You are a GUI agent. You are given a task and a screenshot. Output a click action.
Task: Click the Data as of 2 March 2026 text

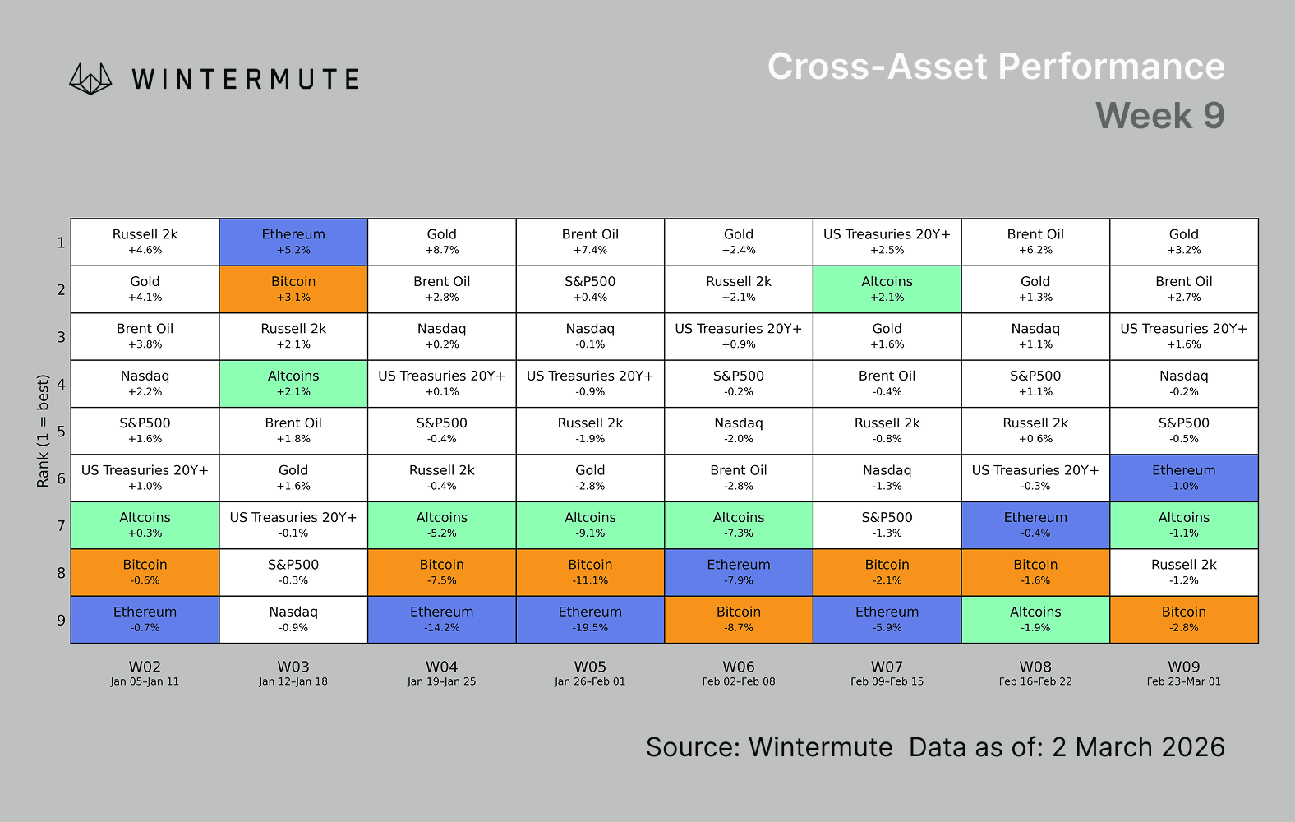click(x=1067, y=747)
